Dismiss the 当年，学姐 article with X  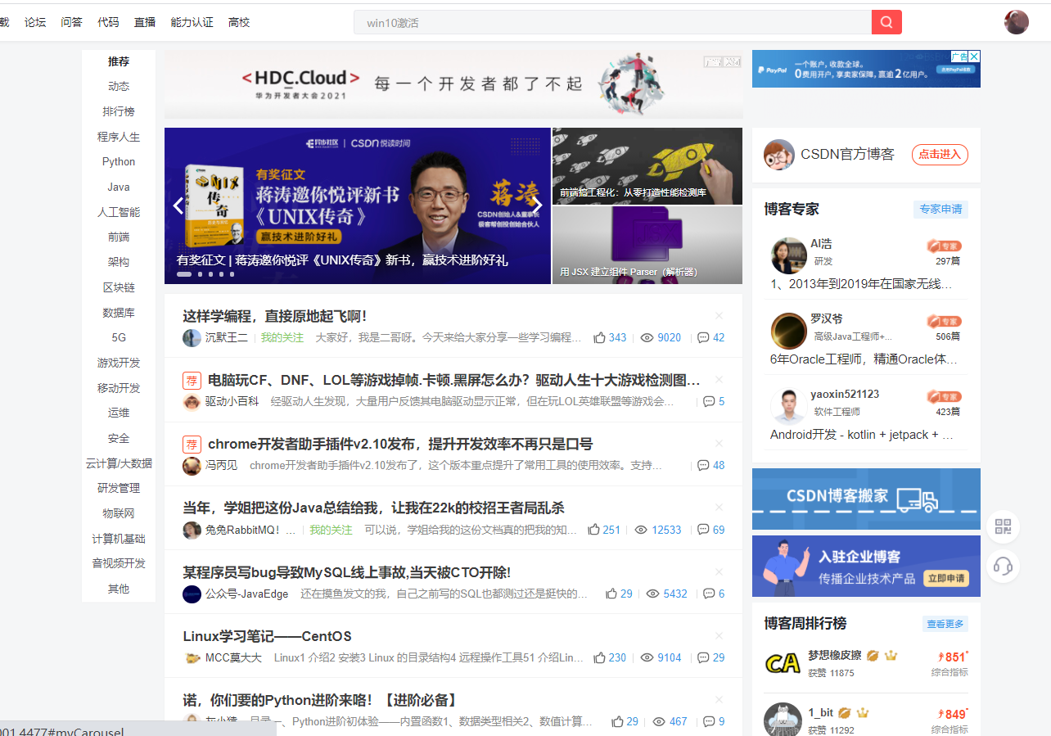click(719, 508)
